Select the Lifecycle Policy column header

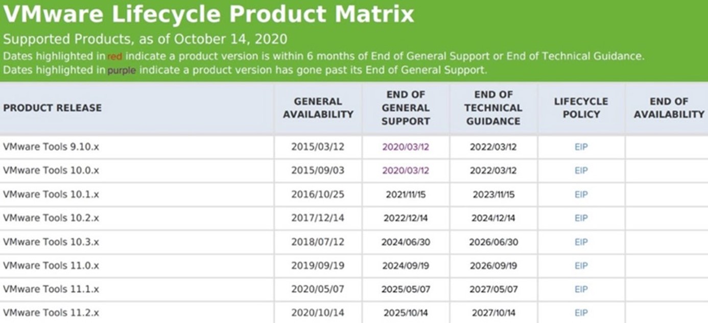(581, 108)
